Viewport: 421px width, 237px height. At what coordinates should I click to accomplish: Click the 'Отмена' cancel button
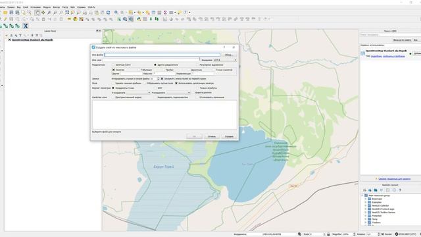212,136
